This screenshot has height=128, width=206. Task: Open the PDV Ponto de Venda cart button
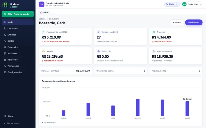pos(18,14)
